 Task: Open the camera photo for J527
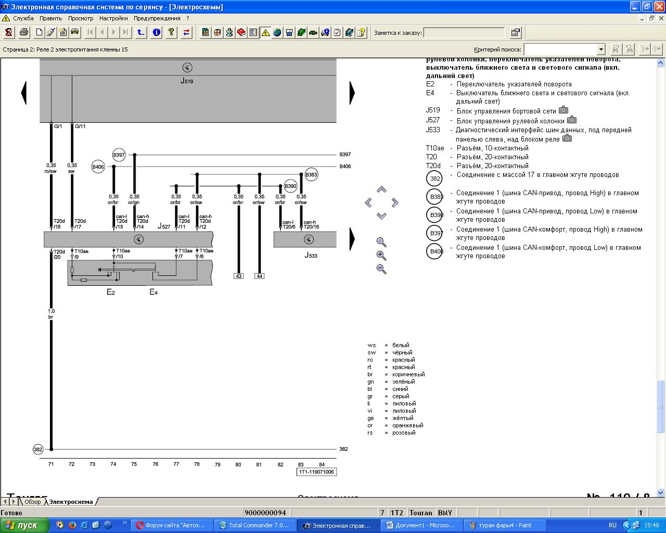point(572,120)
